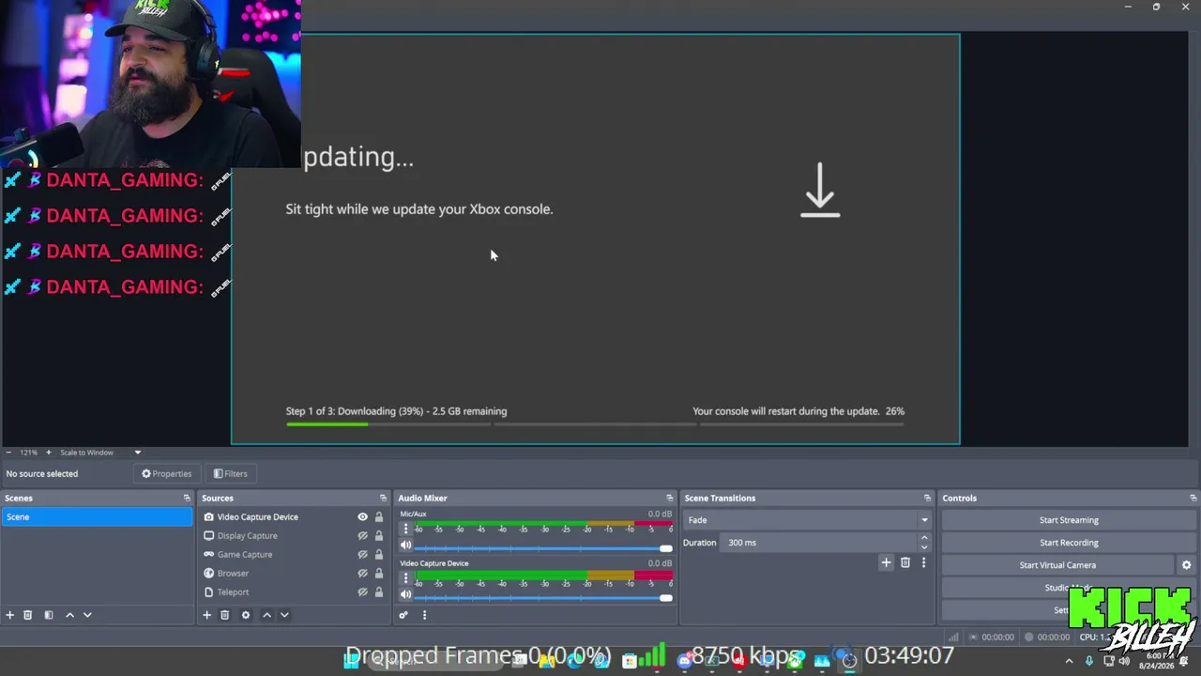Remove selected scene with trash icon
Image resolution: width=1201 pixels, height=676 pixels.
click(x=28, y=615)
